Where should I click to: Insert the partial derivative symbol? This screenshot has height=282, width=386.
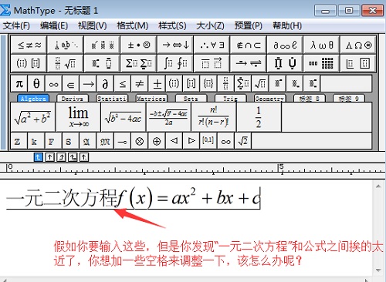(105, 84)
